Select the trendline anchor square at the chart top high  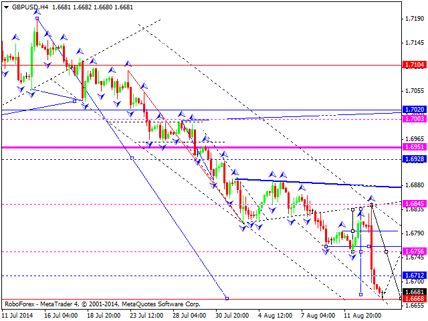coord(37,19)
